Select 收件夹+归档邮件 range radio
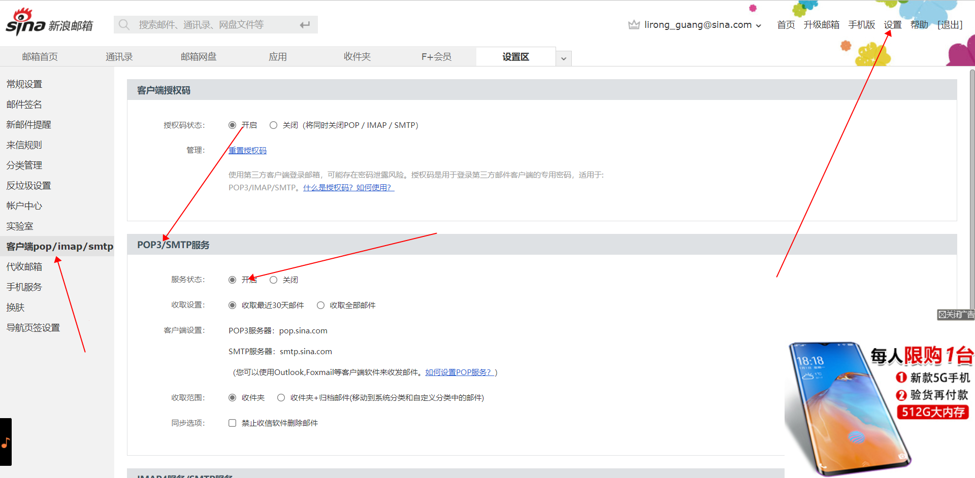 (x=281, y=397)
